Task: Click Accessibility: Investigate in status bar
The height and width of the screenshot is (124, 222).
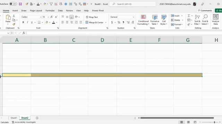Action: coord(24,122)
